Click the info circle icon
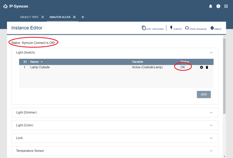Viewport: 233px width, 158px height. pyautogui.click(x=218, y=6)
